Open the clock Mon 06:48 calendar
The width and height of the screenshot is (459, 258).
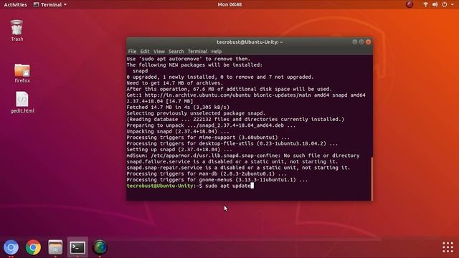[229, 4]
